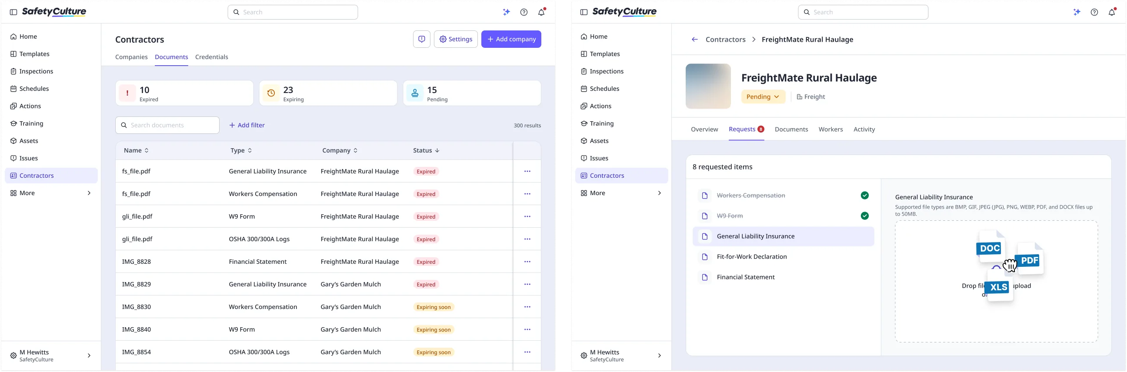
Task: Expand M Hewitts account menu in right window
Action: (621, 356)
